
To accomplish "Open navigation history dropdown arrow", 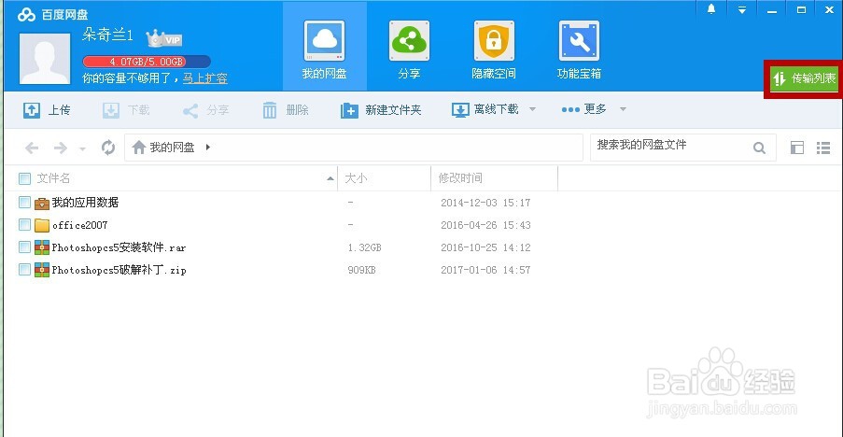I will [x=82, y=148].
